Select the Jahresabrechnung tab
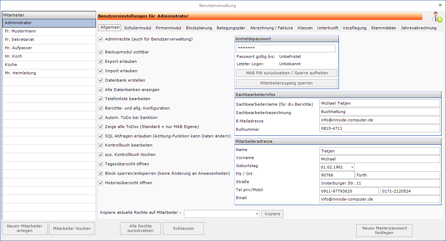The image size is (446, 241). click(x=418, y=28)
